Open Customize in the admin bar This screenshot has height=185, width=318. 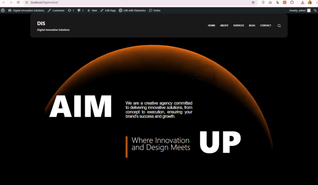[56, 10]
